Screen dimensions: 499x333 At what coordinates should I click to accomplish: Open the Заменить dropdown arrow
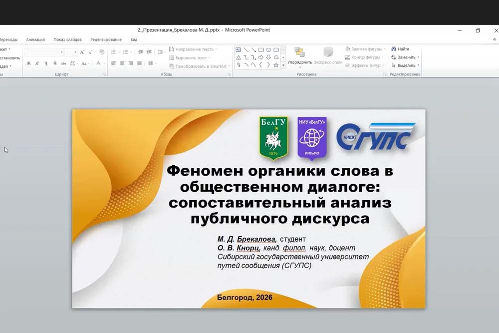pyautogui.click(x=418, y=57)
